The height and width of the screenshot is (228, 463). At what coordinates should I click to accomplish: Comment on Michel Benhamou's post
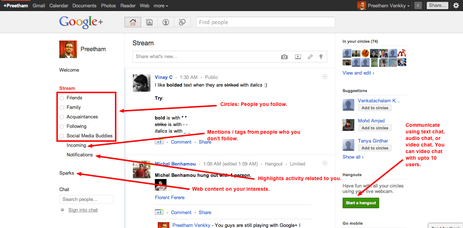(181, 212)
